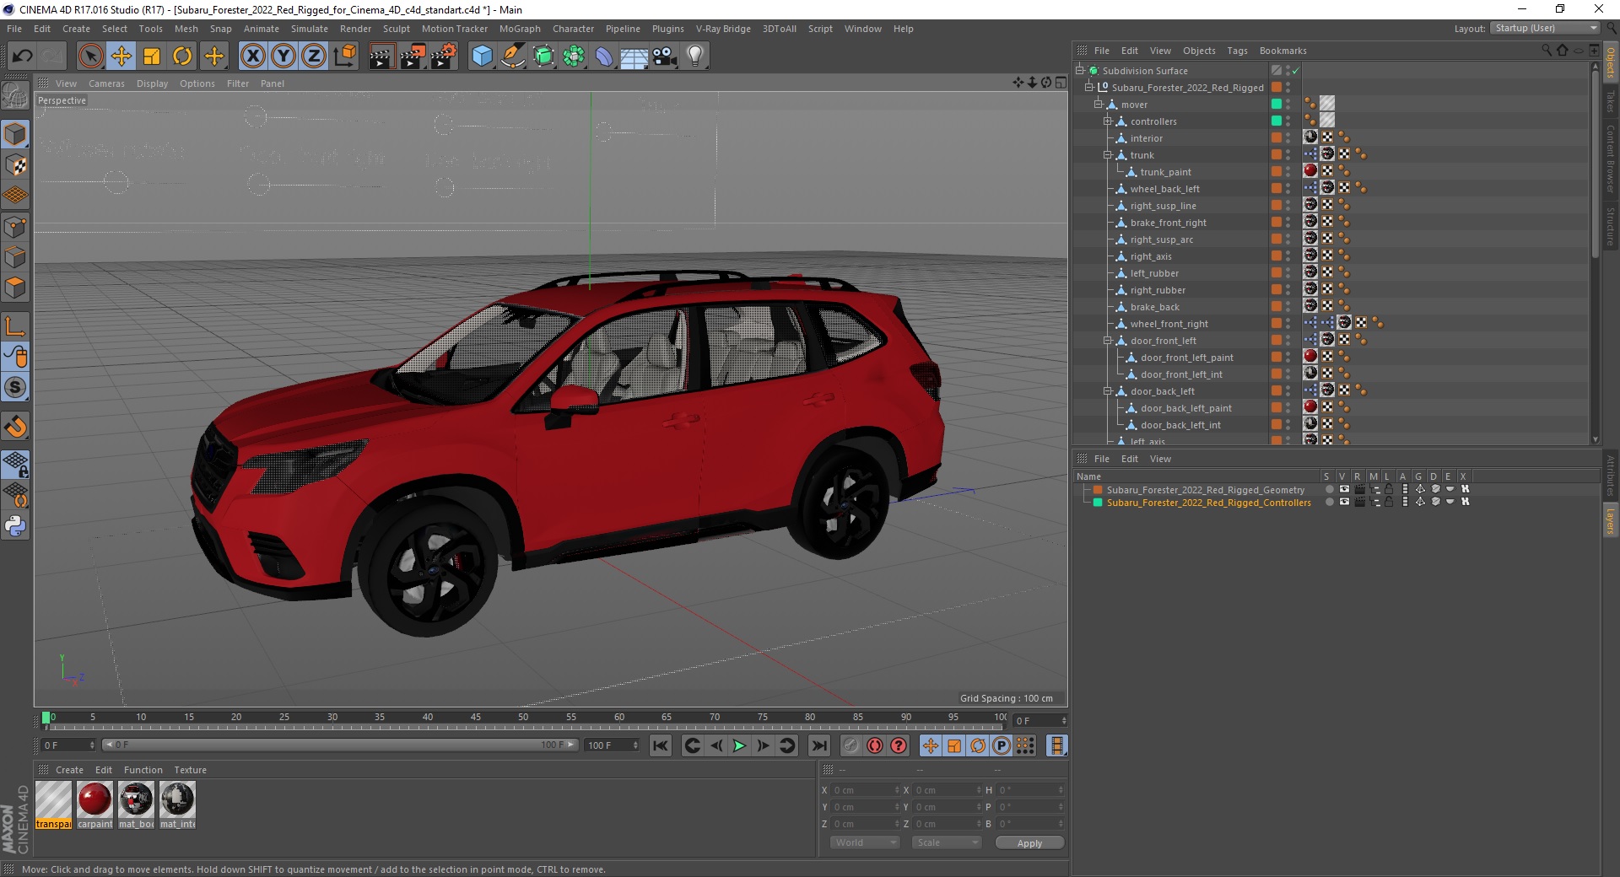Toggle Controllers layer view eye icon
This screenshot has height=877, width=1620.
(x=1344, y=502)
